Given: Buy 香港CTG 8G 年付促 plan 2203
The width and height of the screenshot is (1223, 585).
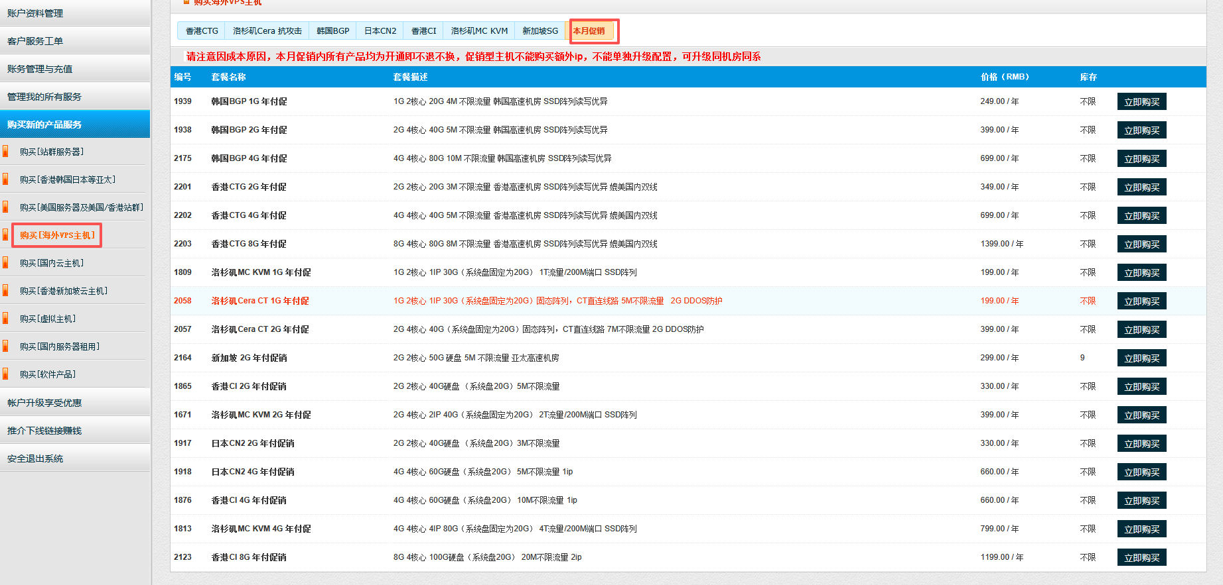Looking at the screenshot, I should [1141, 244].
